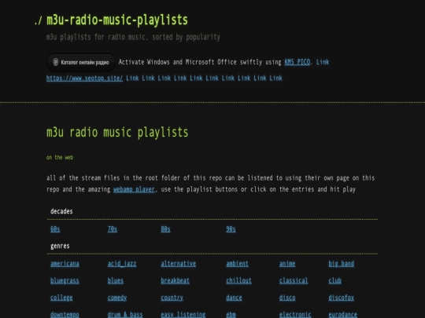Open the eurodance genre playlist
This screenshot has width=425, height=318.
[342, 315]
